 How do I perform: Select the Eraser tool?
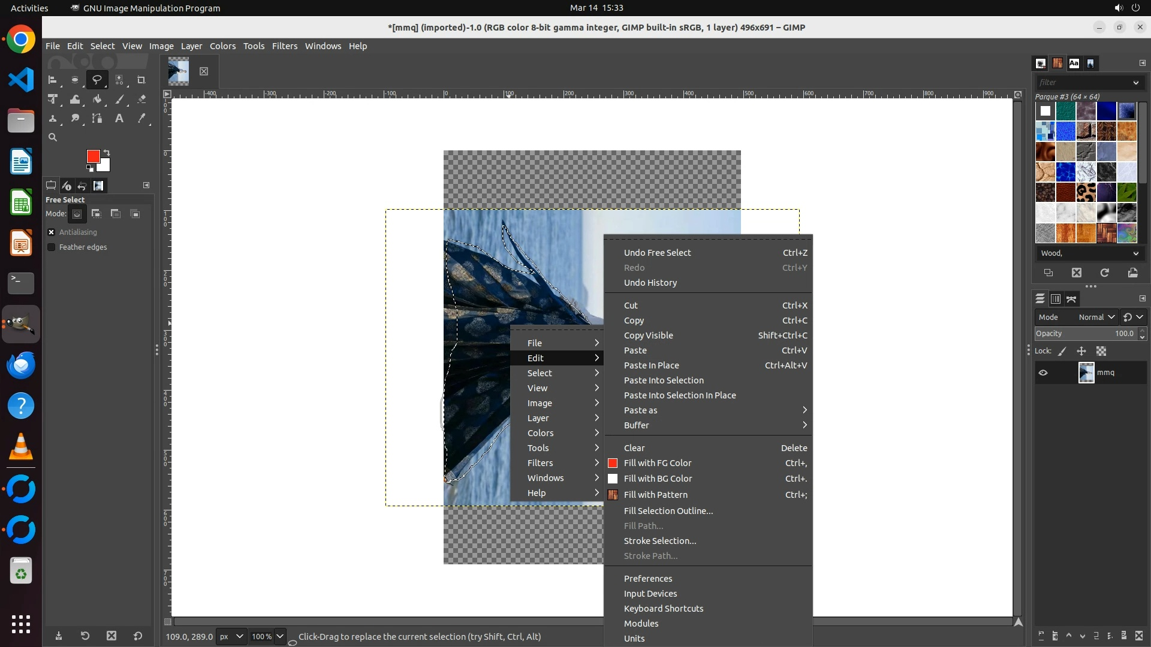coord(141,99)
